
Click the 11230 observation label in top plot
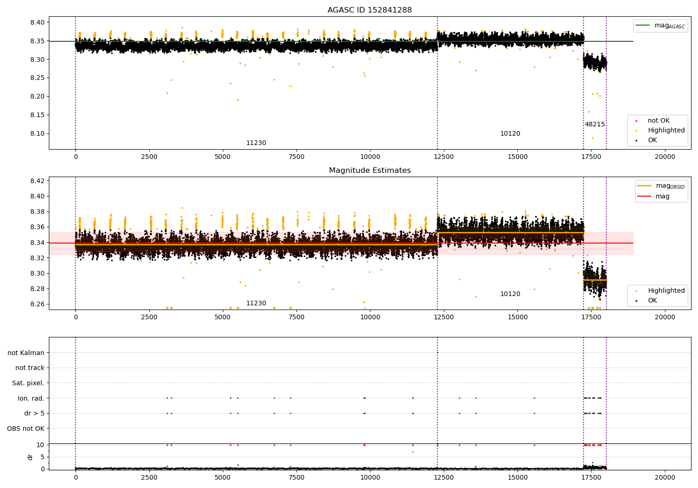pos(256,143)
